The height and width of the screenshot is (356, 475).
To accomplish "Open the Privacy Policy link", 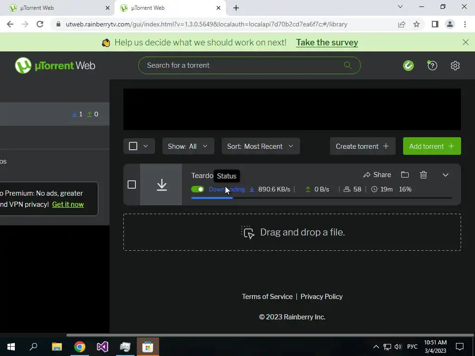I will [x=321, y=297].
